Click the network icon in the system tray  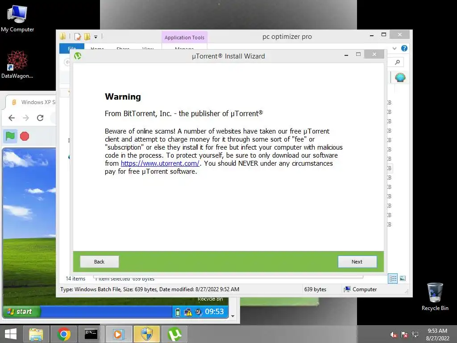415,334
